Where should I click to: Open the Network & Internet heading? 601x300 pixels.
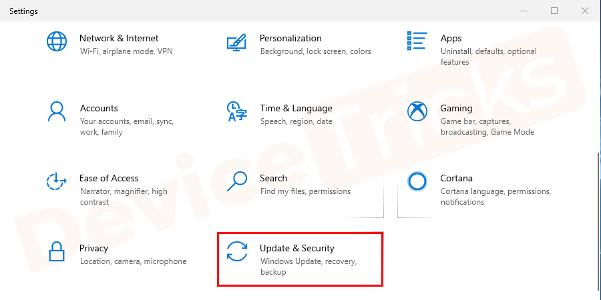point(119,38)
